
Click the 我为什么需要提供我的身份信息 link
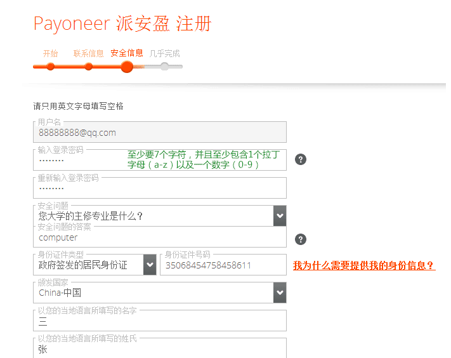click(364, 265)
